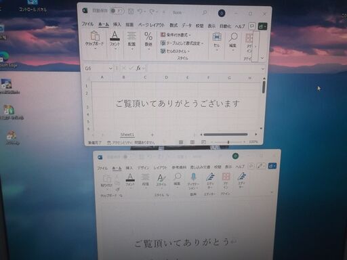The image size is (347, 260).
Task: Go to Excel's 数式 tab
Action: tap(173, 25)
